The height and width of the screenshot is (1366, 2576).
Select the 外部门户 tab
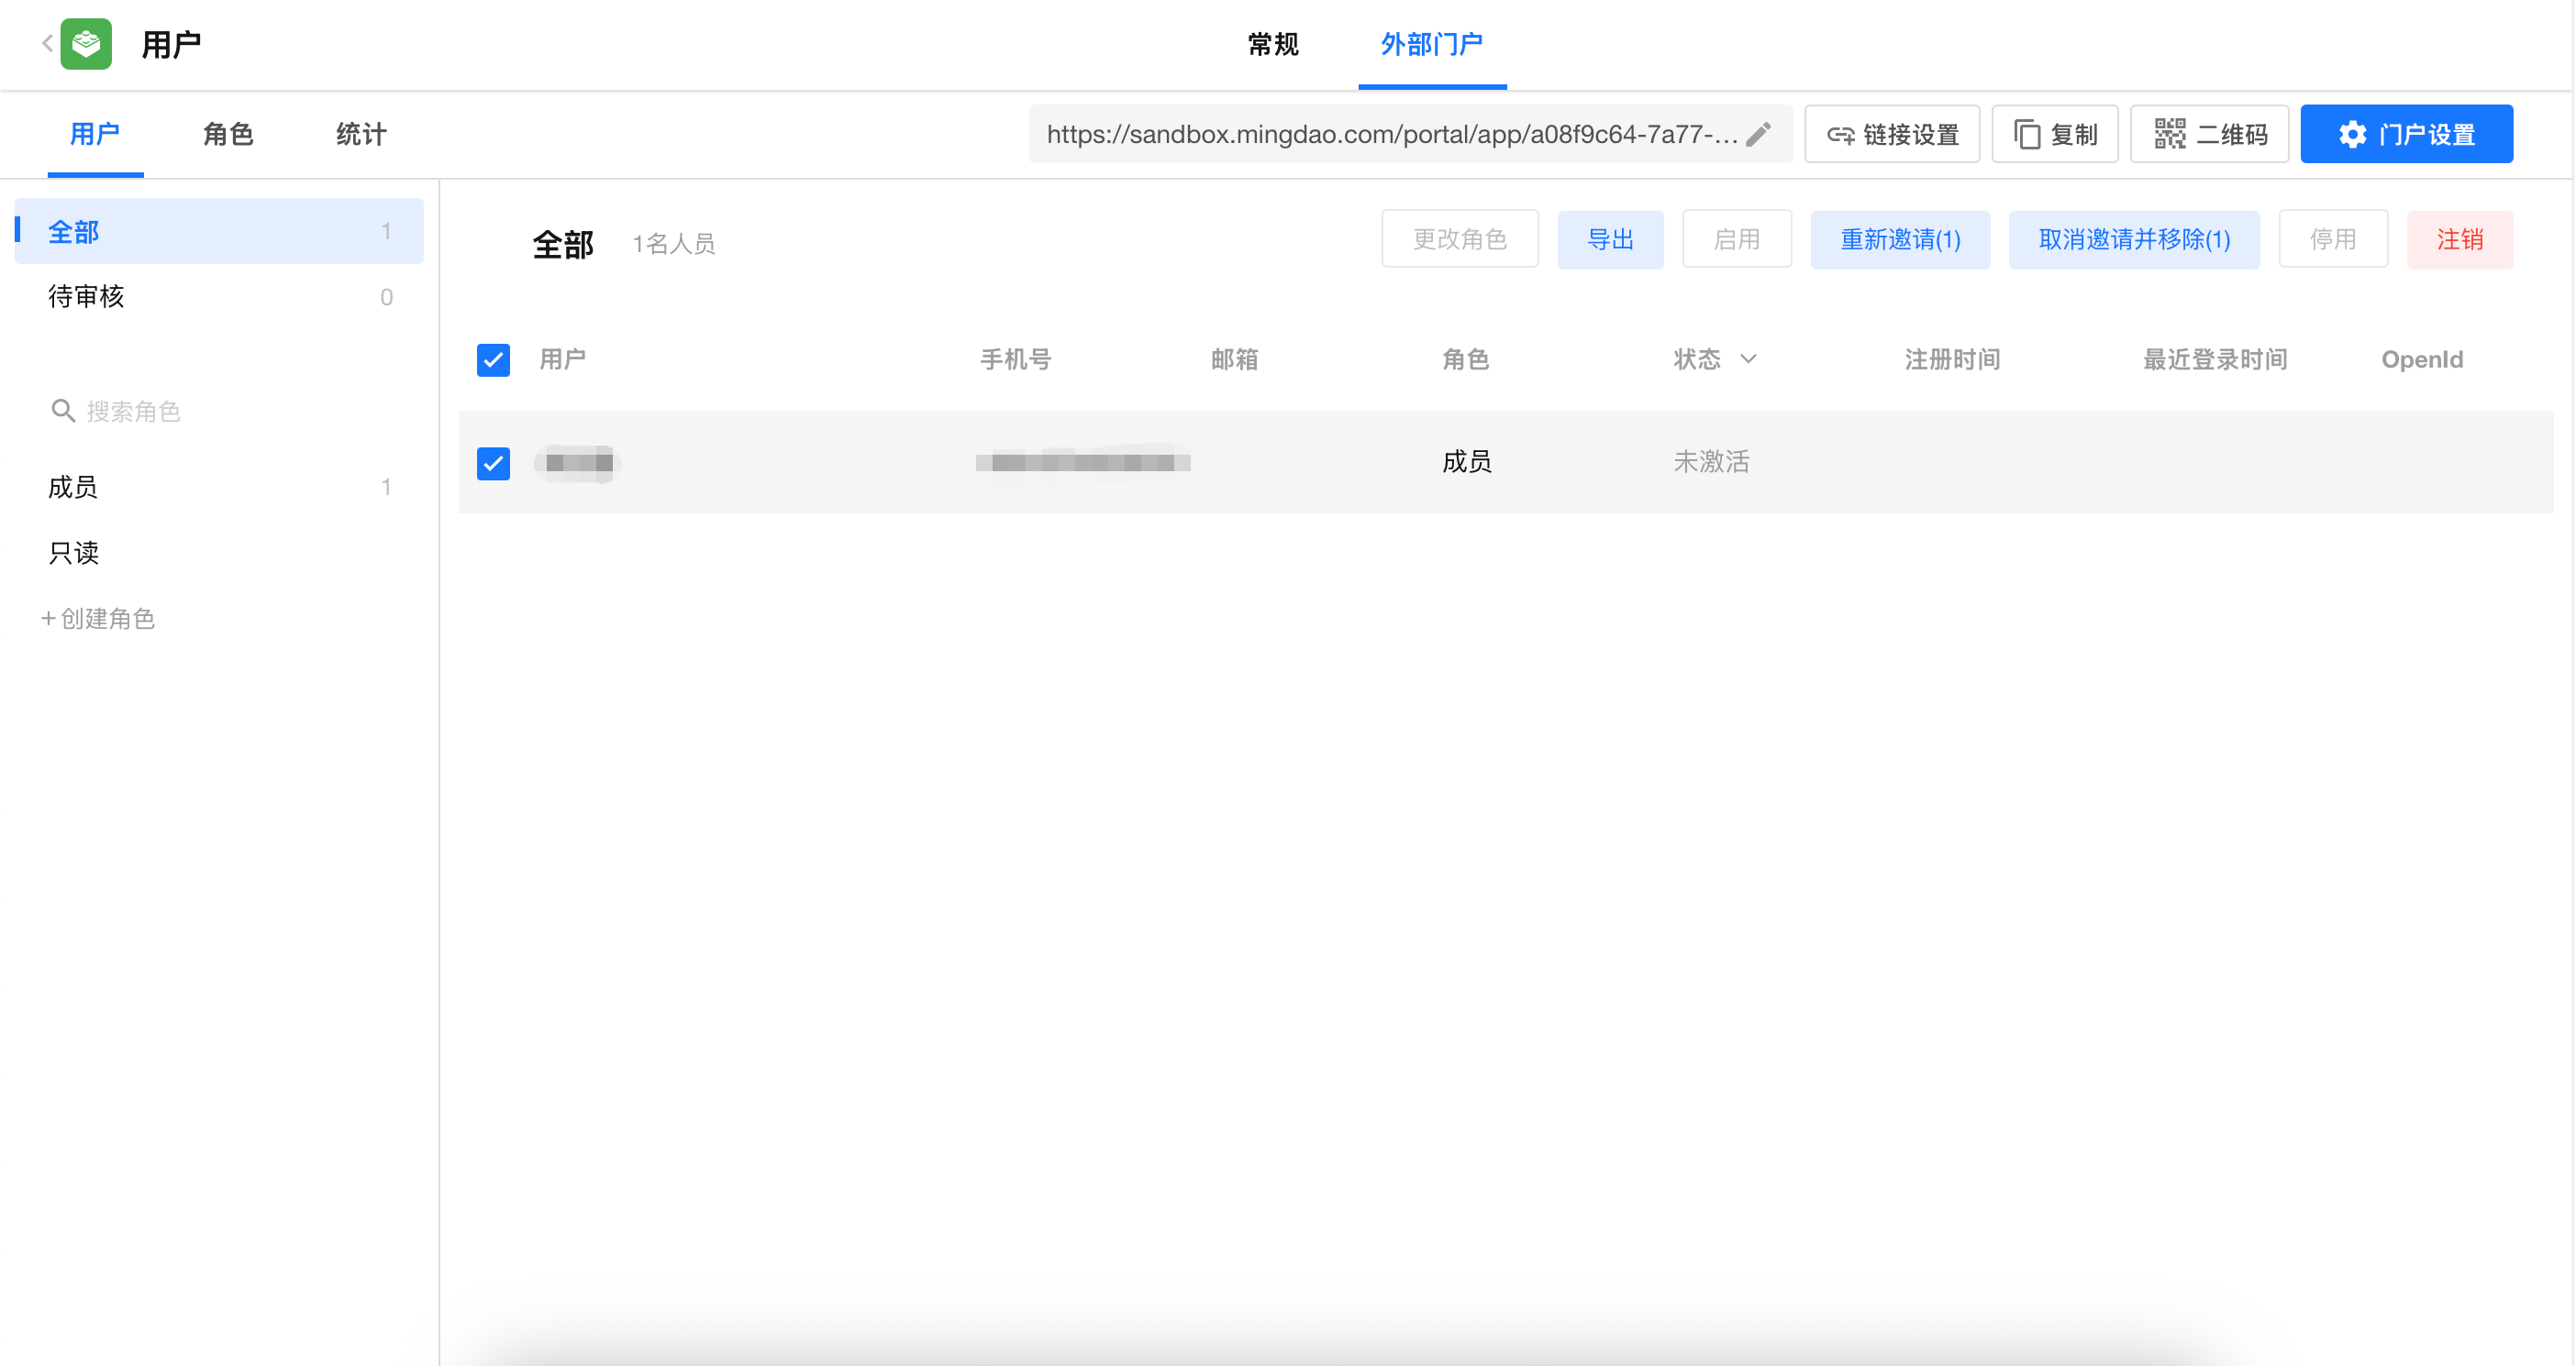point(1431,44)
